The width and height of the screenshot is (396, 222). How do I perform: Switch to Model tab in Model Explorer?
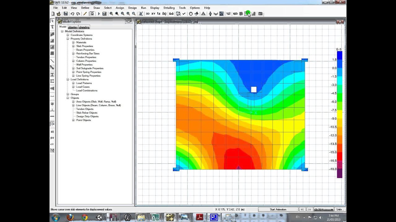pyautogui.click(x=63, y=27)
